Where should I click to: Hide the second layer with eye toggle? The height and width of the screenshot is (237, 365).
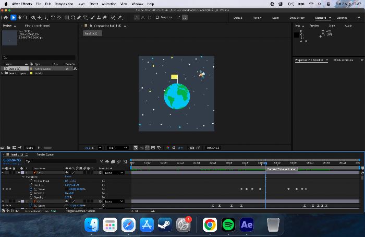(3, 202)
